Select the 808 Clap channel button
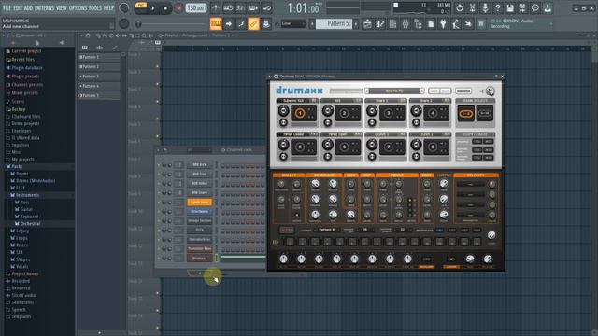Screen dimensions: 598x336 (199, 175)
